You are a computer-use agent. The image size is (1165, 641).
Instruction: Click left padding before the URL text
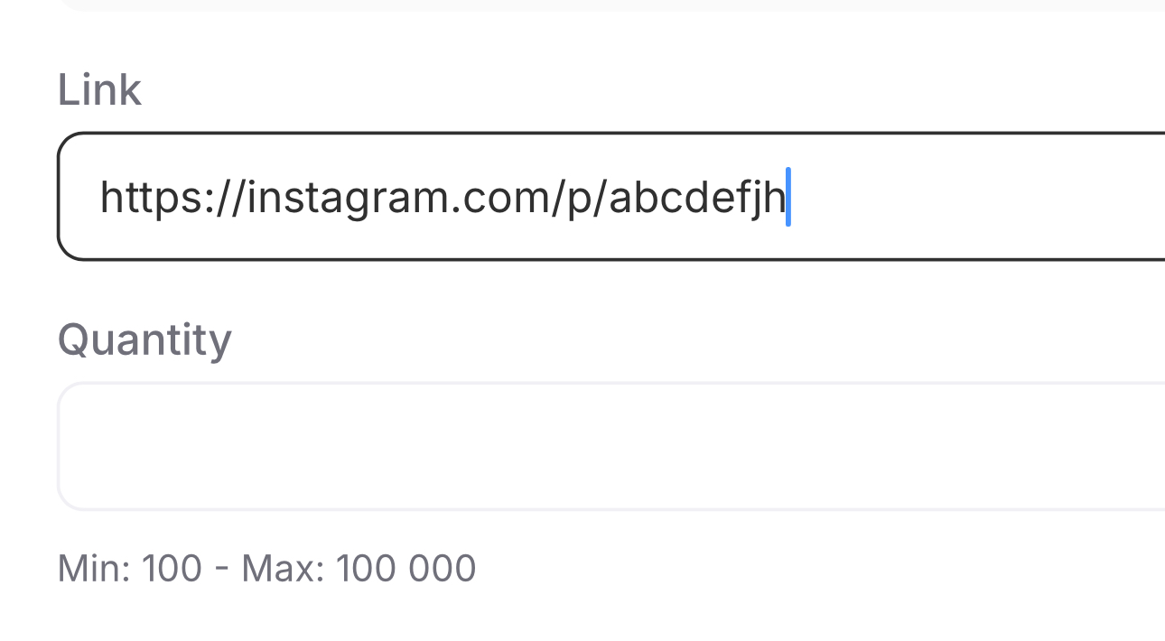[x=79, y=197]
